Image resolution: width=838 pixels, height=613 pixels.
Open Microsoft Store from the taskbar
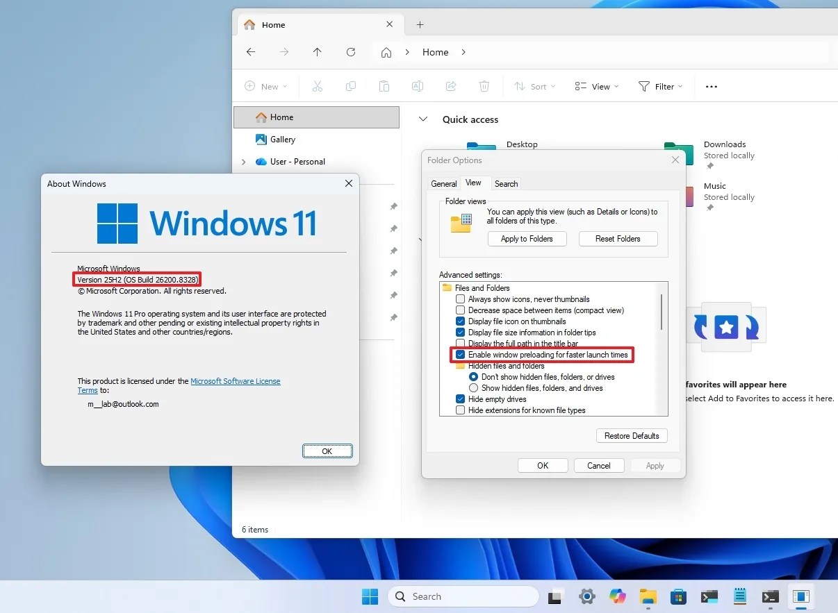(679, 596)
